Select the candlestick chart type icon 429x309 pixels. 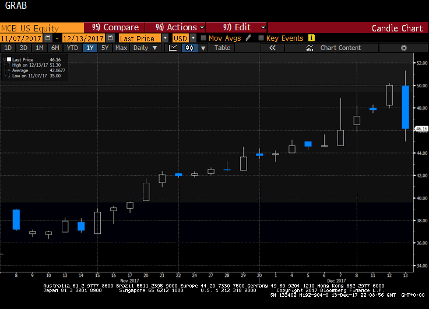click(189, 48)
